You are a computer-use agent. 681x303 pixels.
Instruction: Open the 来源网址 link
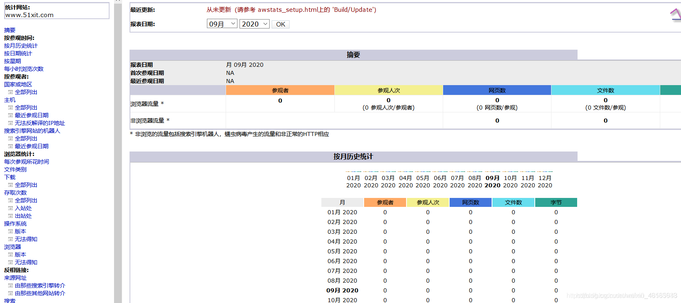pyautogui.click(x=15, y=278)
